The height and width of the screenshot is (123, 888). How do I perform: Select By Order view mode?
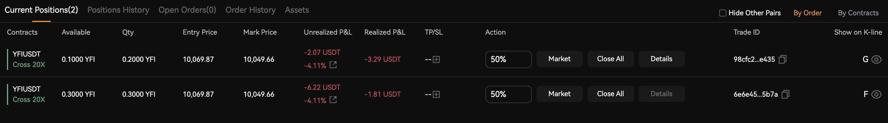[807, 13]
